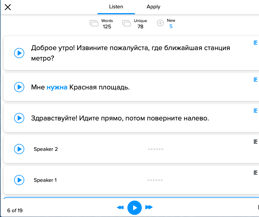The image size is (259, 217).
Task: Play the hidden Speaker 2 line
Action: [x=19, y=149]
